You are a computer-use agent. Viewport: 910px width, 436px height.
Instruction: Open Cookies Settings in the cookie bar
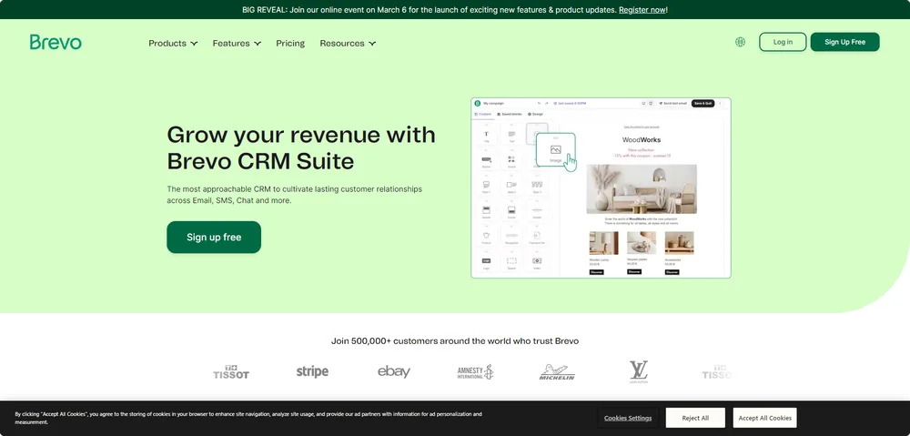[x=627, y=418]
